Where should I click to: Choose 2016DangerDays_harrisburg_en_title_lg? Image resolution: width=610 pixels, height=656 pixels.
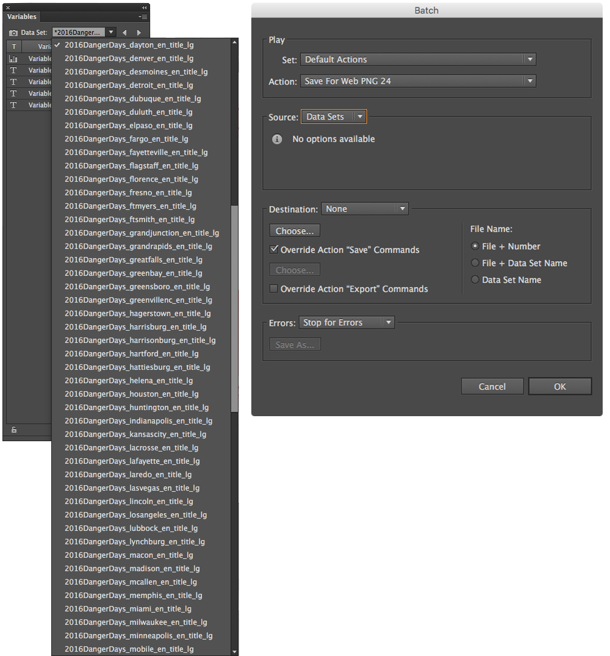click(141, 326)
